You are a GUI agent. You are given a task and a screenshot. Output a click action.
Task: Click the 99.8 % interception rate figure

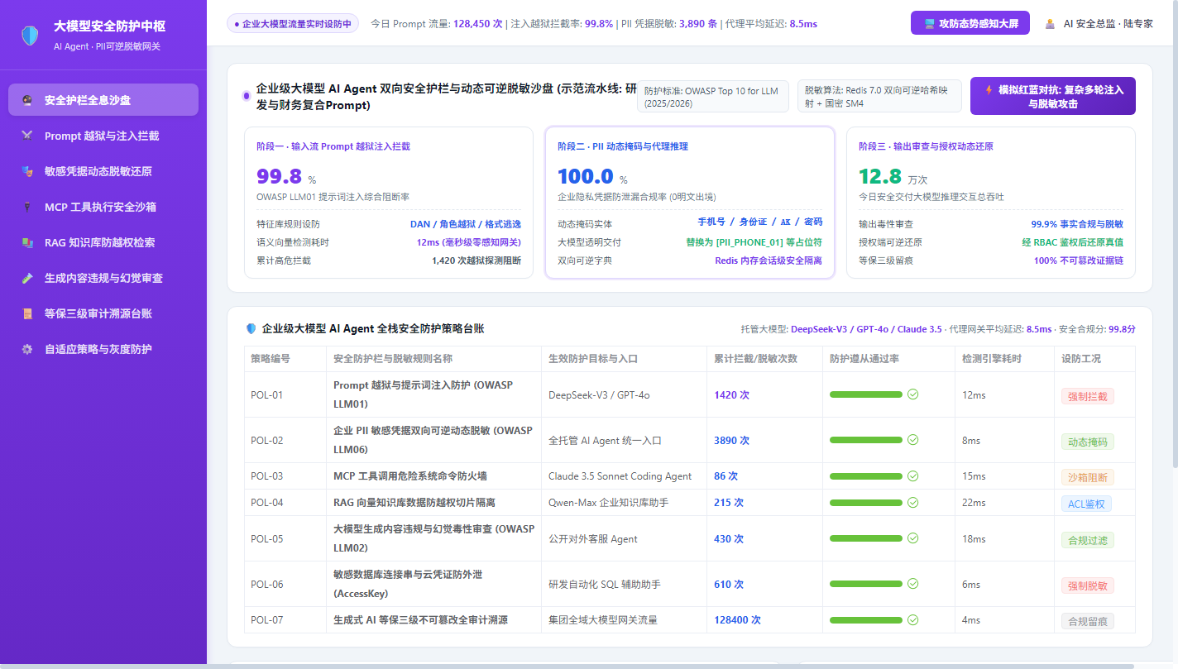pyautogui.click(x=286, y=177)
